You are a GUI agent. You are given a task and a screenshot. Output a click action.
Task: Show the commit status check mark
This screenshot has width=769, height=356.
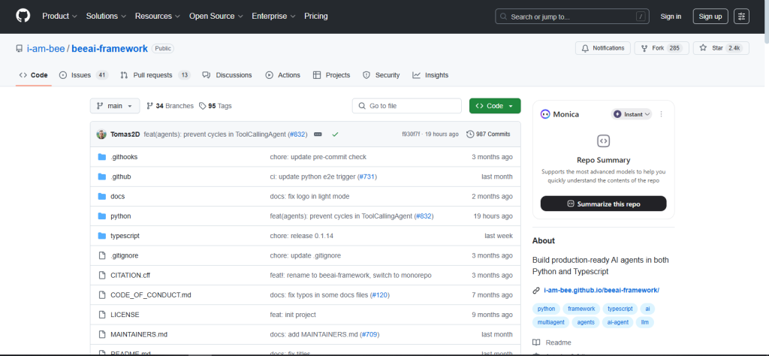coord(335,134)
